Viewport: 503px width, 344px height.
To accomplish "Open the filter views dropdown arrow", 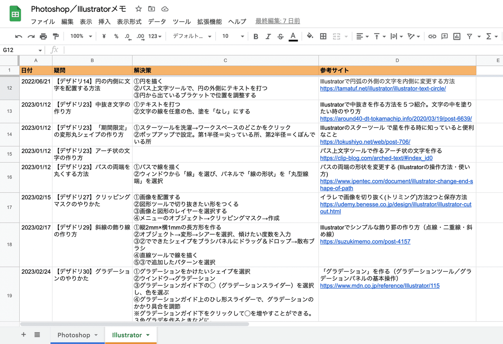I will tap(479, 36).
